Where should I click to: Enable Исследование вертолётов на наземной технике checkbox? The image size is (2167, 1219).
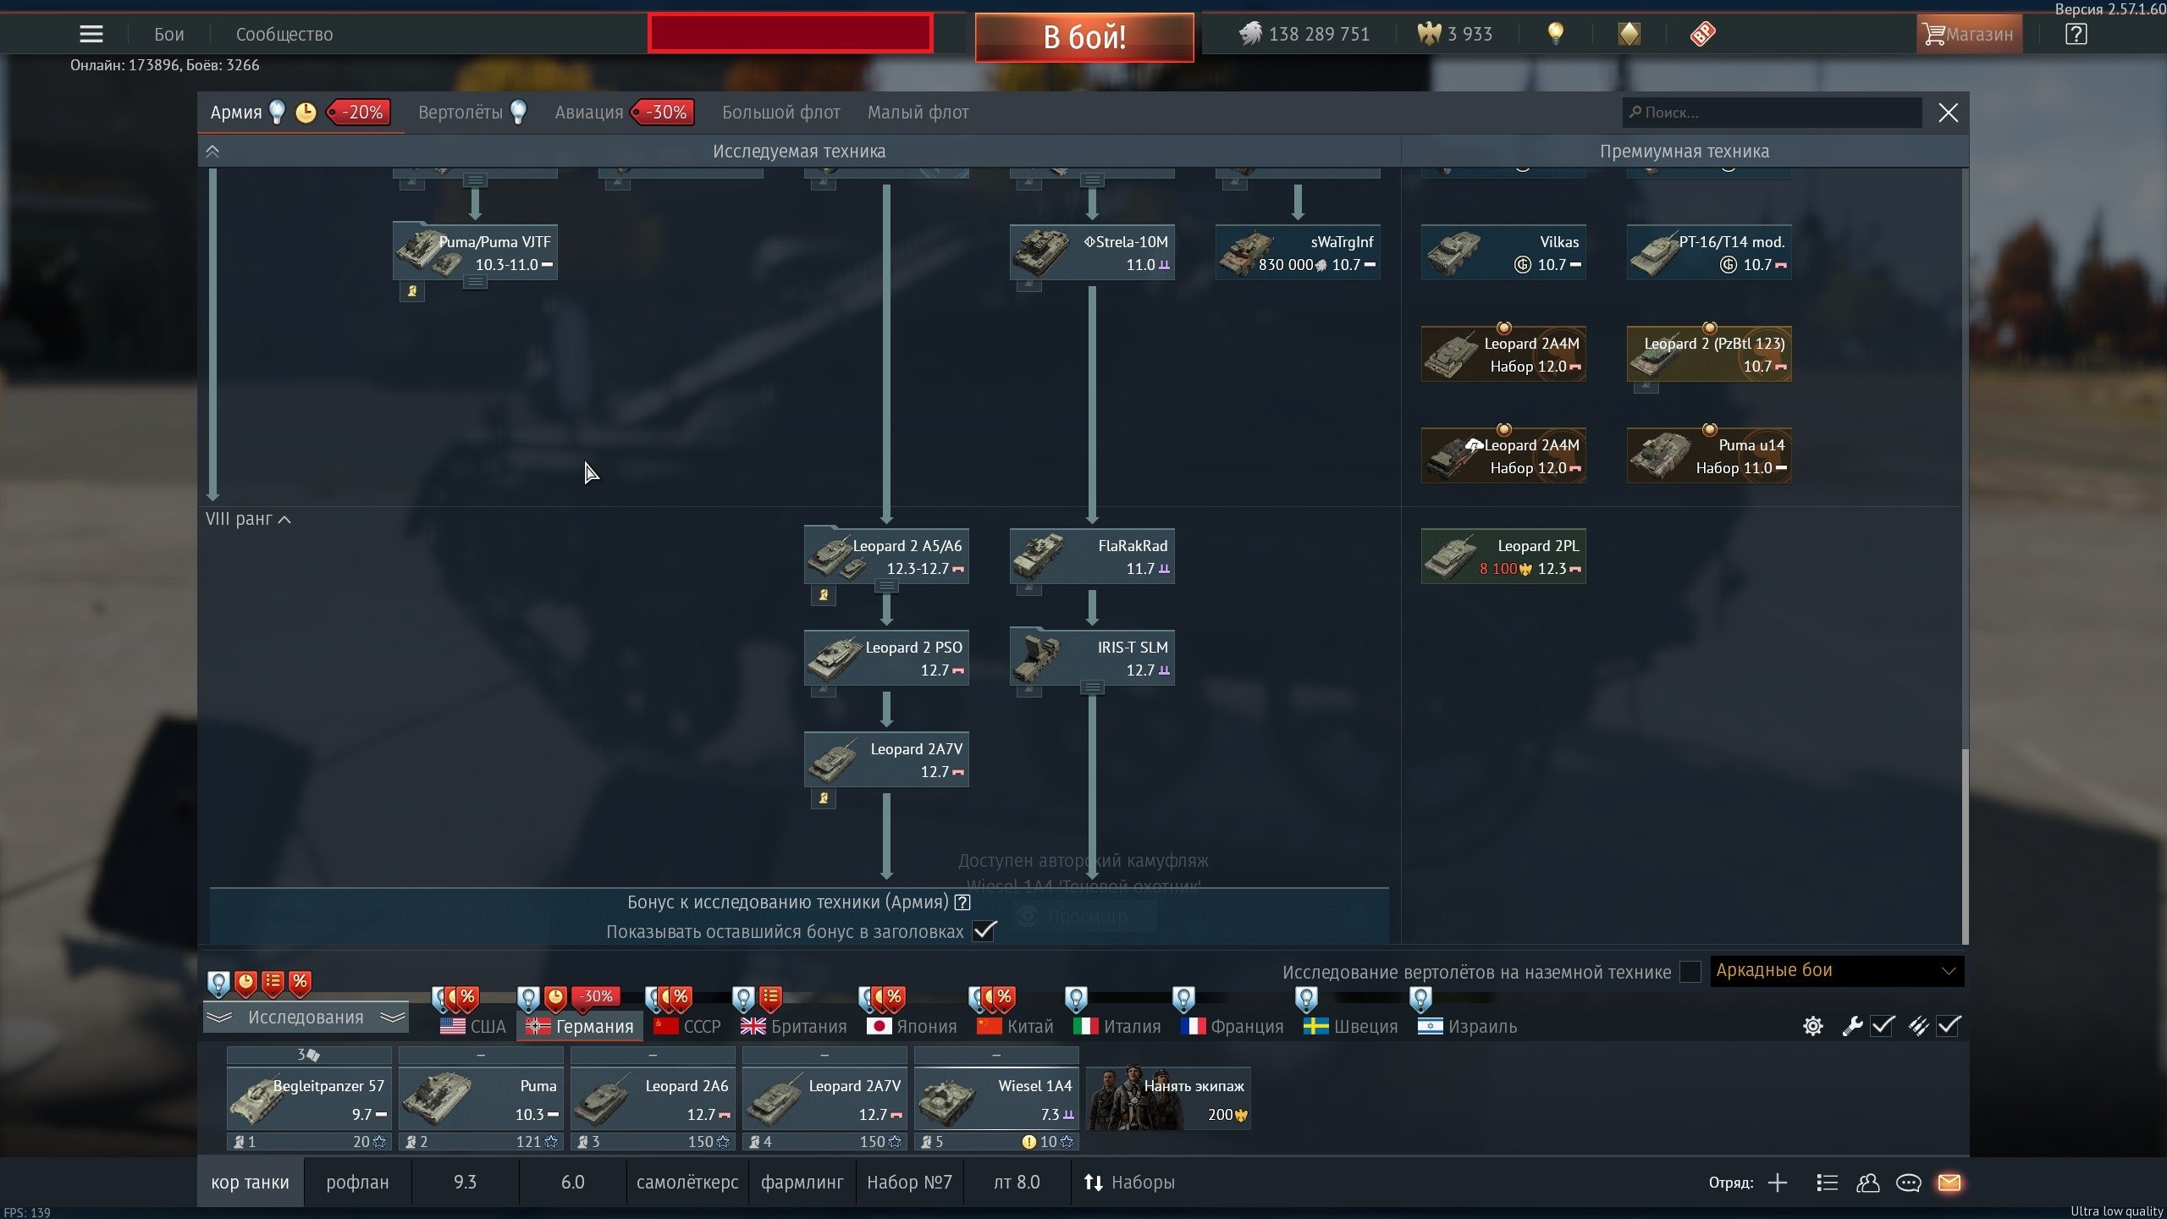(1690, 972)
